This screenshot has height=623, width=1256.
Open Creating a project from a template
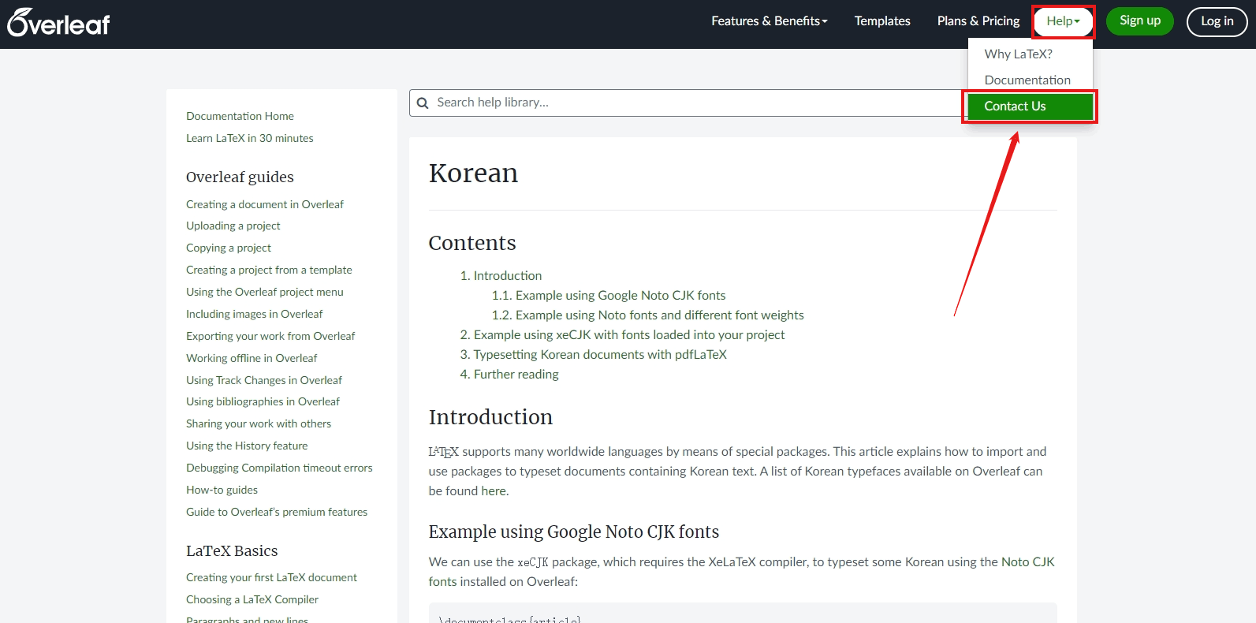(x=269, y=270)
